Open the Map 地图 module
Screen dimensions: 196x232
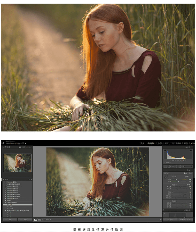point(160,143)
